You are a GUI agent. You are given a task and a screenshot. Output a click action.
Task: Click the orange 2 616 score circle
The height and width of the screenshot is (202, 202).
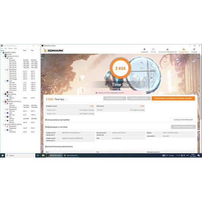tap(120, 68)
